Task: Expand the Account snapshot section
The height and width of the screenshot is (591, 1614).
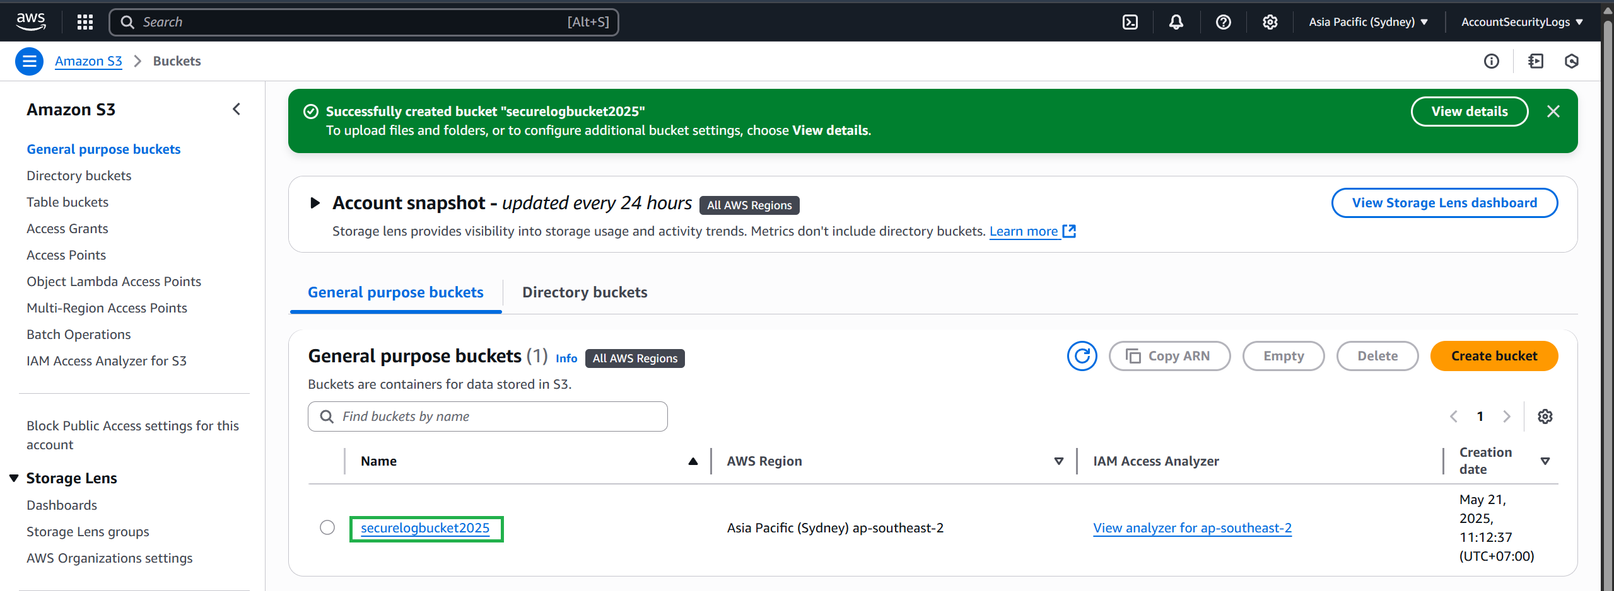Action: [x=315, y=203]
